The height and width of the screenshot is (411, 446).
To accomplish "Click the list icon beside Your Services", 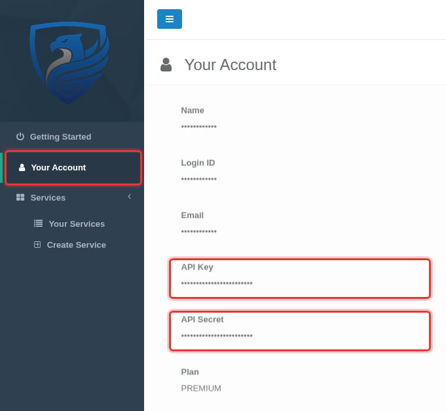I will click(x=39, y=224).
